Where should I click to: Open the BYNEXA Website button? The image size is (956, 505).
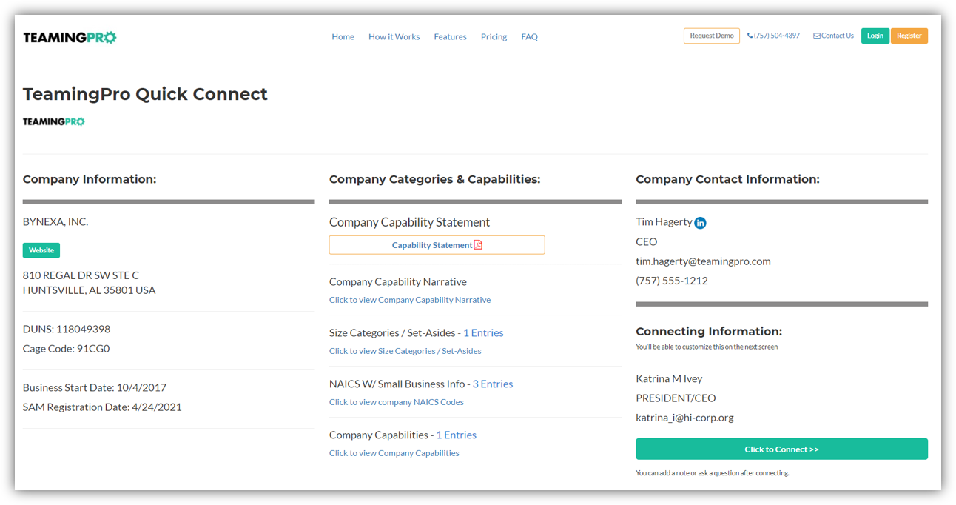(41, 250)
